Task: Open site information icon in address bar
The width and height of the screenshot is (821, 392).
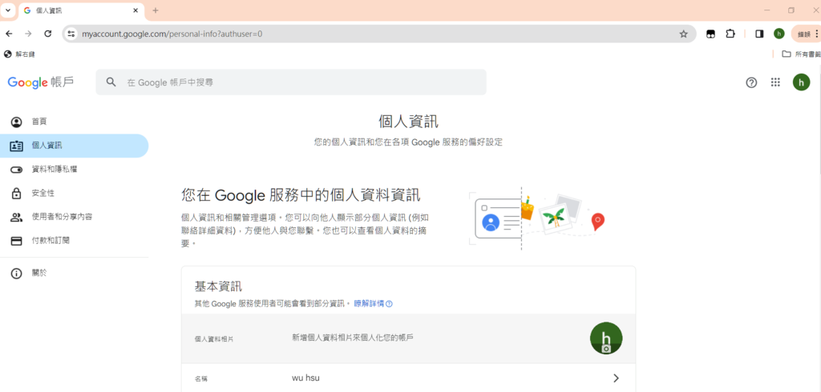Action: [71, 34]
